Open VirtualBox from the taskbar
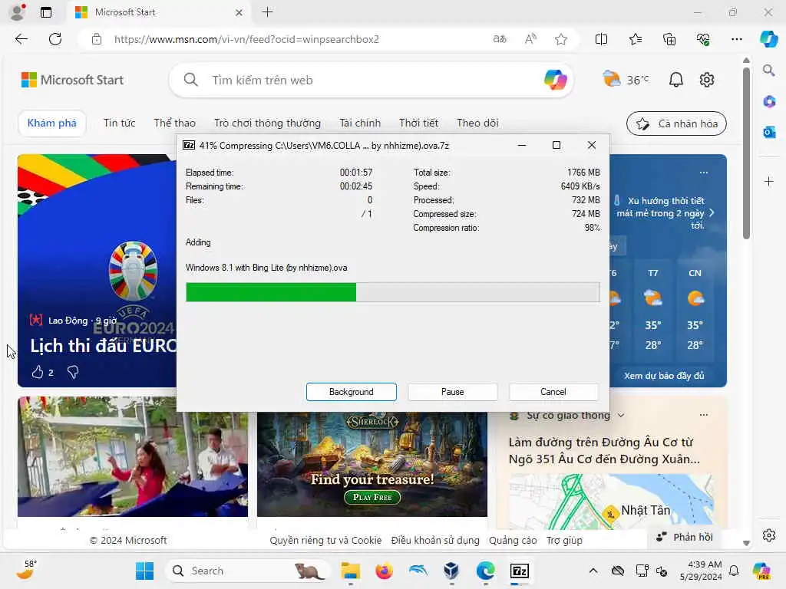Image resolution: width=786 pixels, height=589 pixels. click(x=451, y=571)
